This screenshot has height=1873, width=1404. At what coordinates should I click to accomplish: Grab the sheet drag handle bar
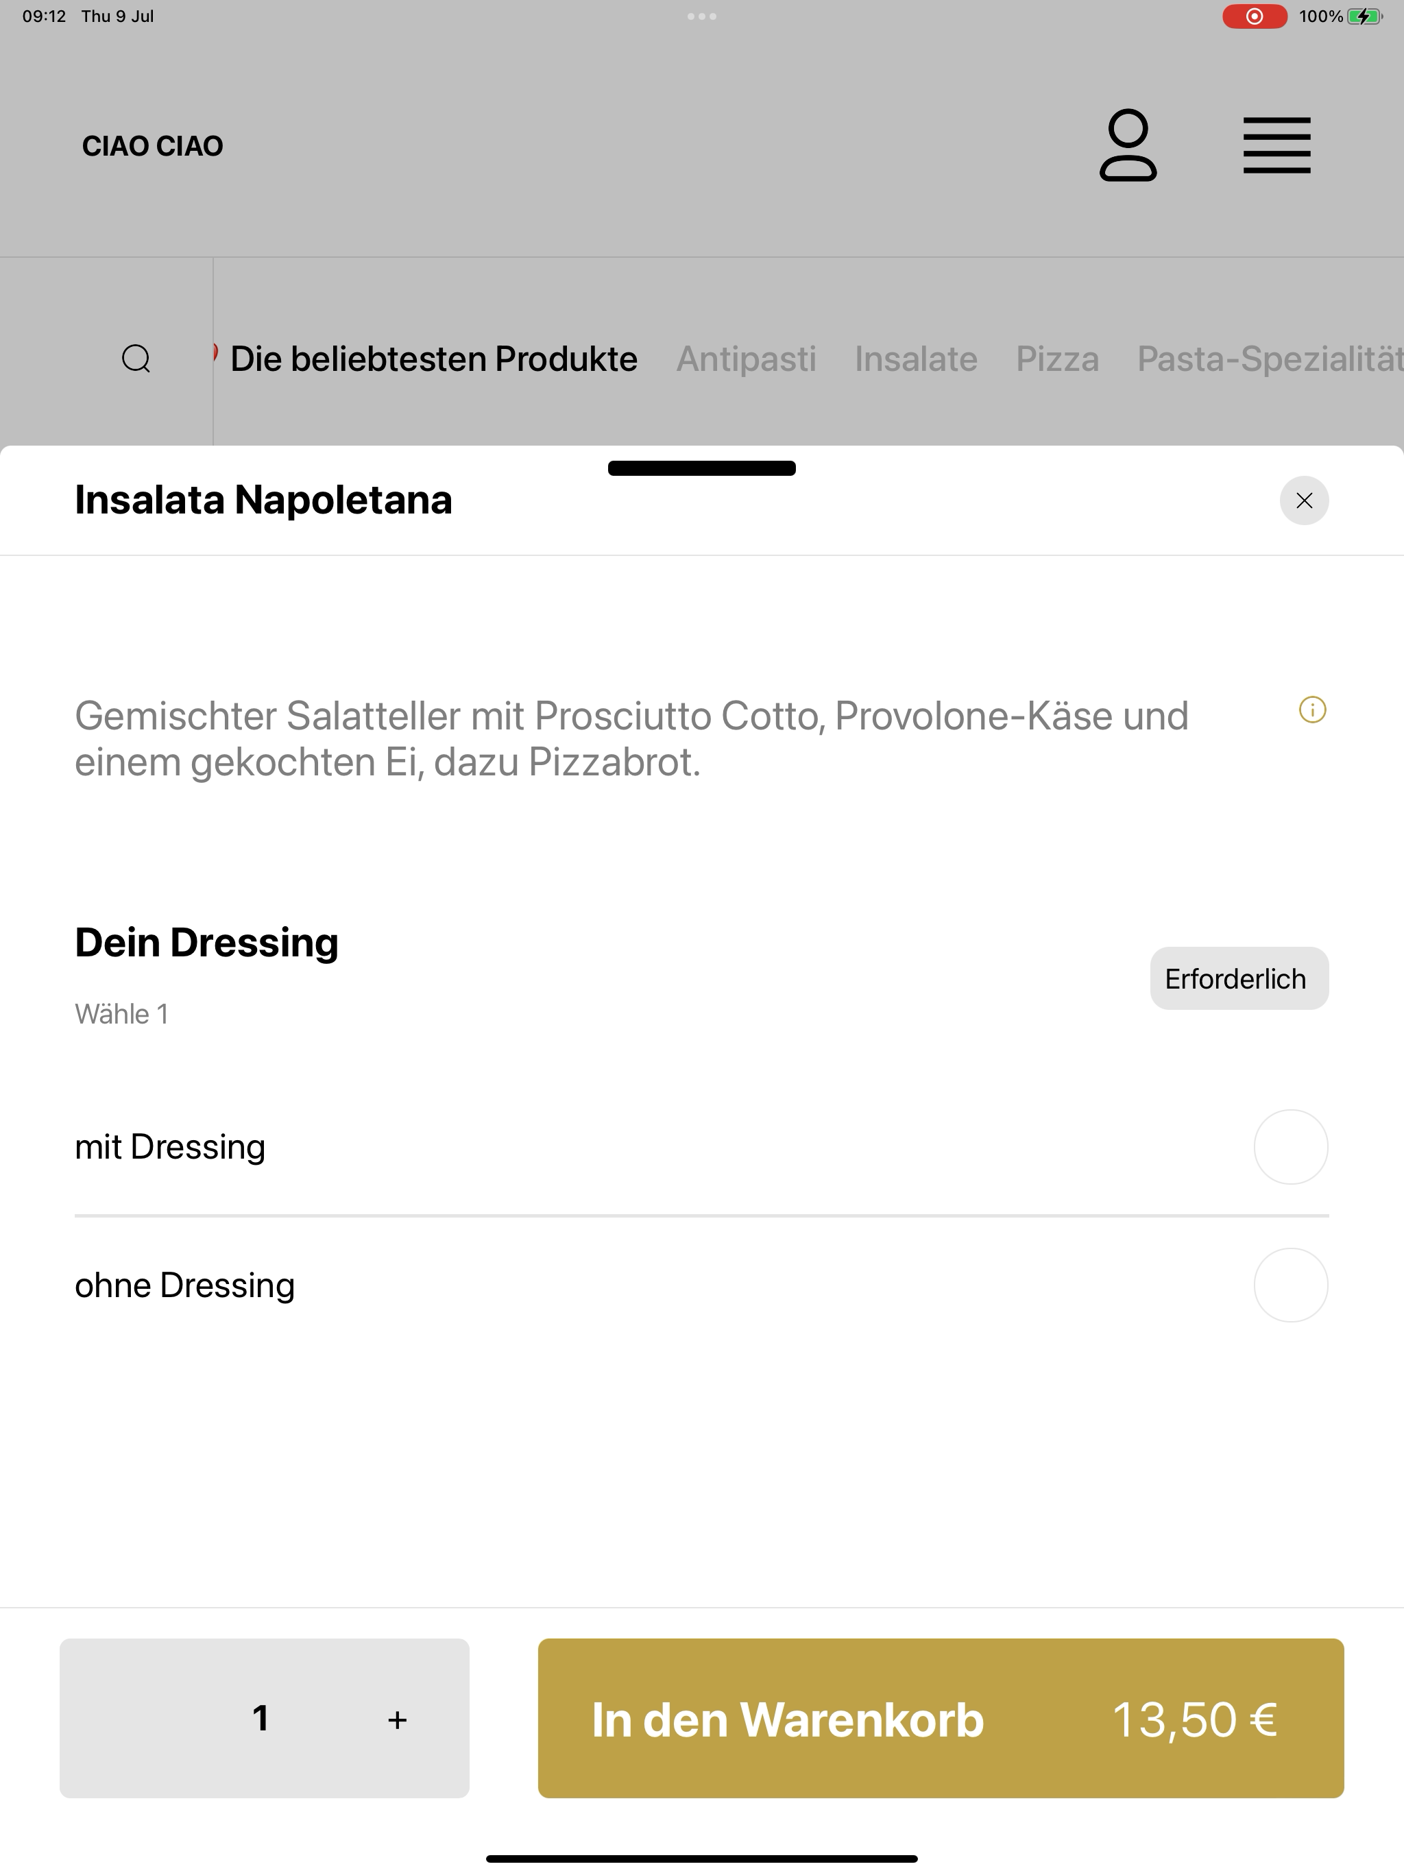701,468
